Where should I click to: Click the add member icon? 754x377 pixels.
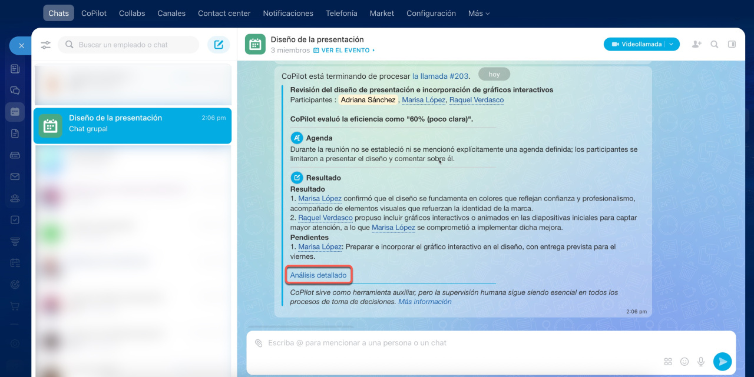696,44
